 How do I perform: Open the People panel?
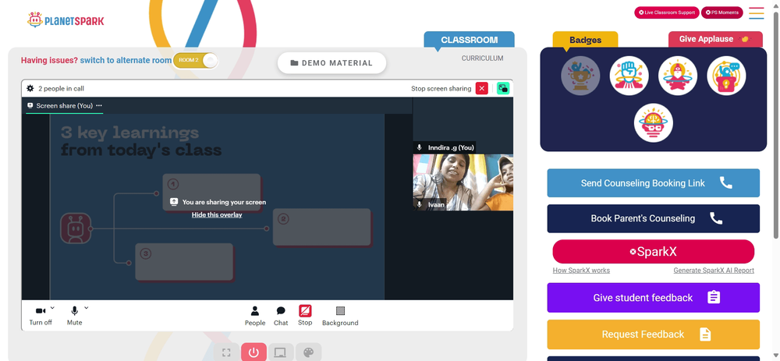pos(255,316)
